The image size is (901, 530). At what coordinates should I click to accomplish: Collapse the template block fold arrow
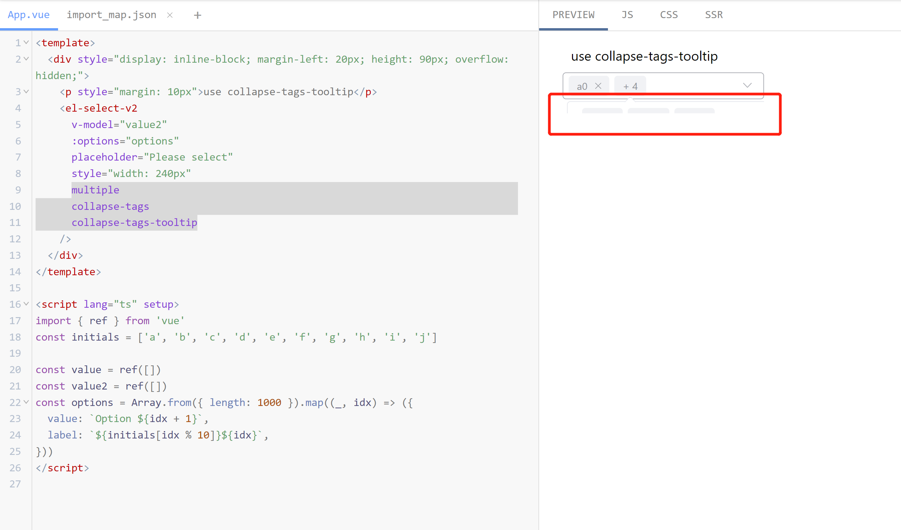(x=26, y=43)
